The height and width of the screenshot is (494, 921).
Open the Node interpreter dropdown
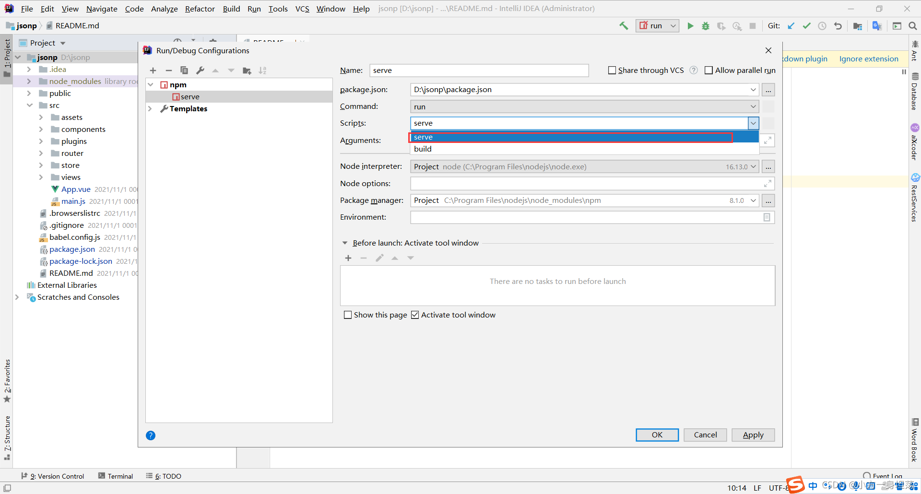(x=753, y=167)
